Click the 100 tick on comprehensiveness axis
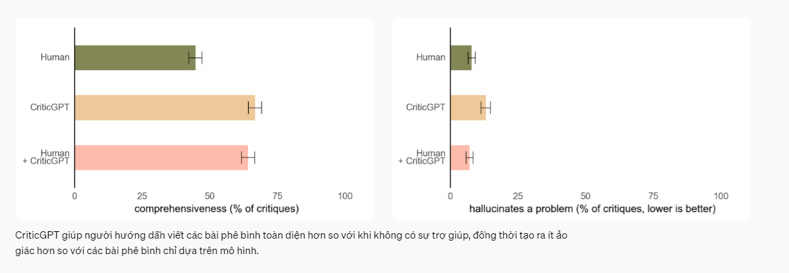The image size is (789, 273). coord(345,196)
